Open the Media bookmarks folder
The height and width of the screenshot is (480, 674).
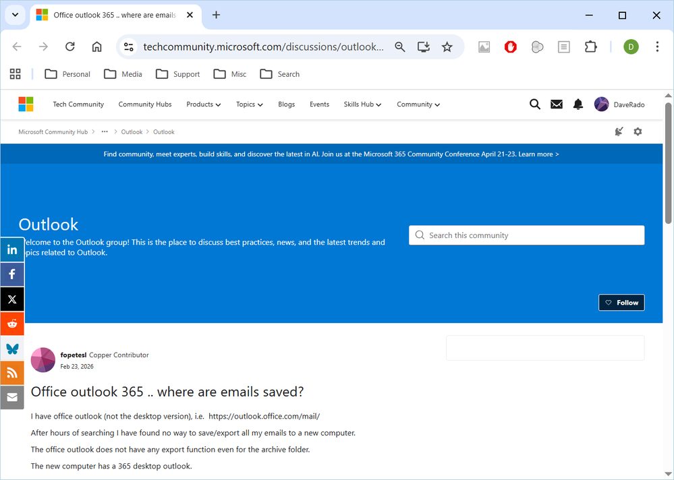coord(123,74)
